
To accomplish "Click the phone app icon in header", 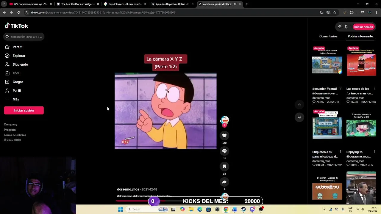I will coord(346,27).
